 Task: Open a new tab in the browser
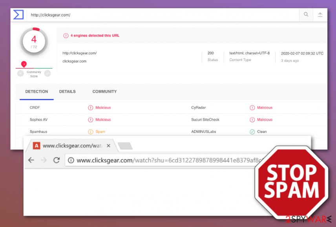[x=125, y=146]
